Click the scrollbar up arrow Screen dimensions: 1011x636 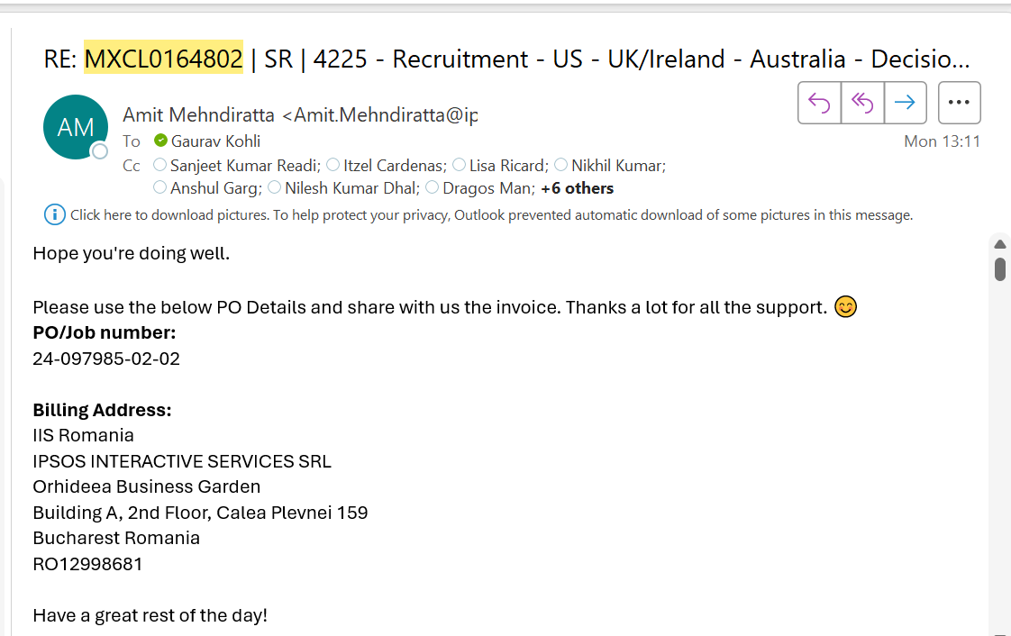pyautogui.click(x=1000, y=244)
